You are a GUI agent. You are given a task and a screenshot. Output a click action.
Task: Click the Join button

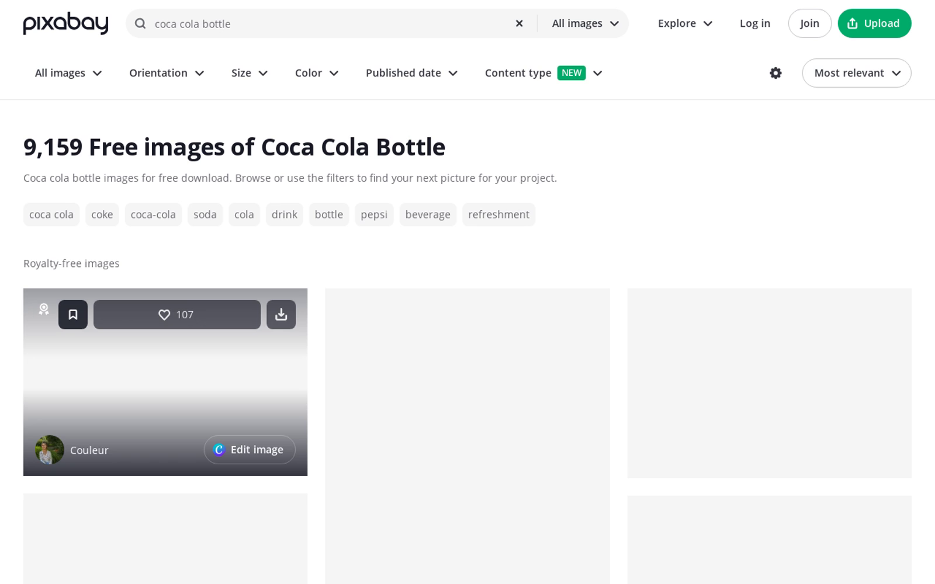click(x=809, y=23)
